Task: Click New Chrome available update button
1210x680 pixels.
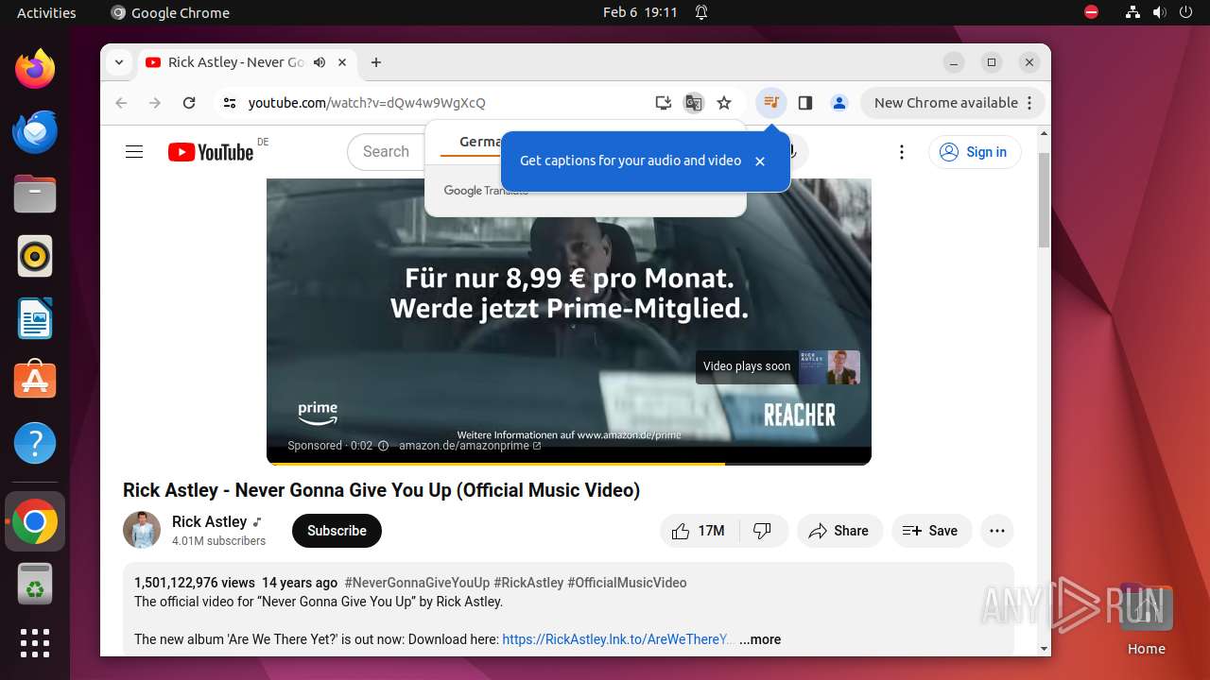Action: [952, 103]
